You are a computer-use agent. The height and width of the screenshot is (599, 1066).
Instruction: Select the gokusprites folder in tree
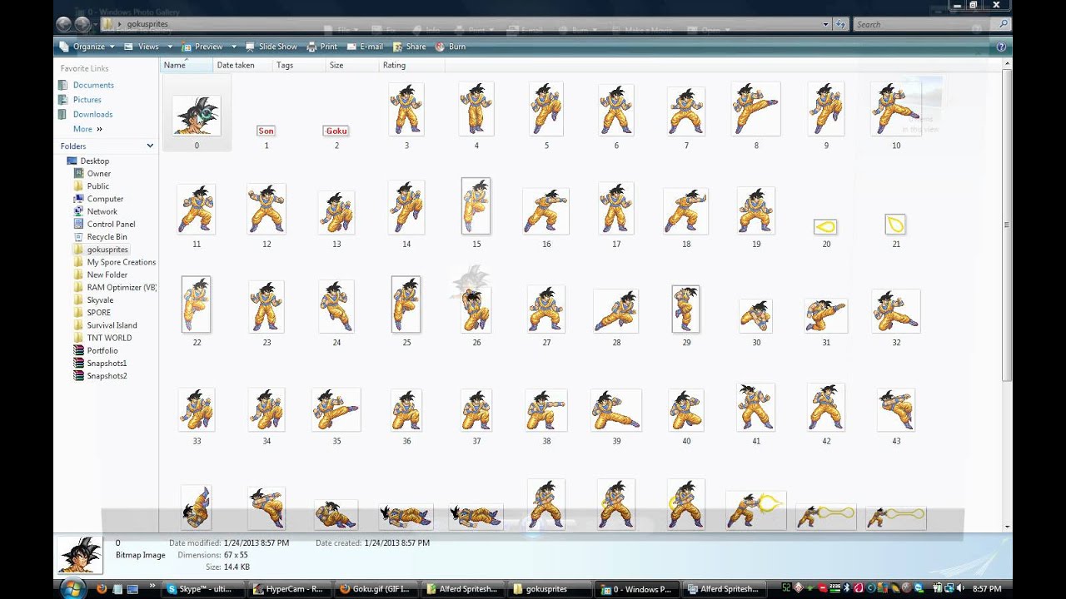point(101,249)
